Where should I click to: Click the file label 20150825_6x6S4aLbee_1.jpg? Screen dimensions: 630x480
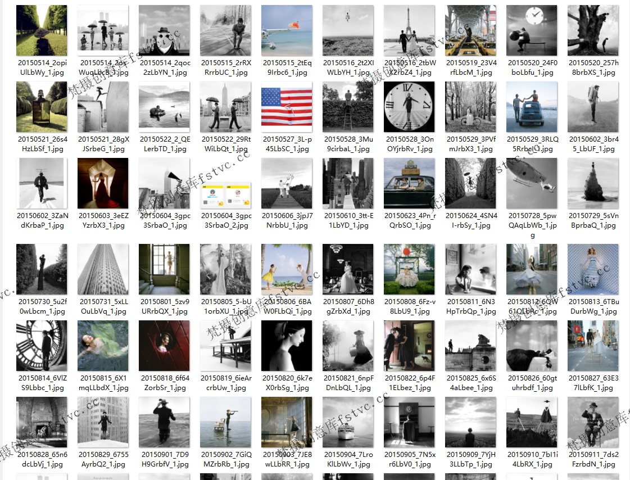(x=471, y=383)
